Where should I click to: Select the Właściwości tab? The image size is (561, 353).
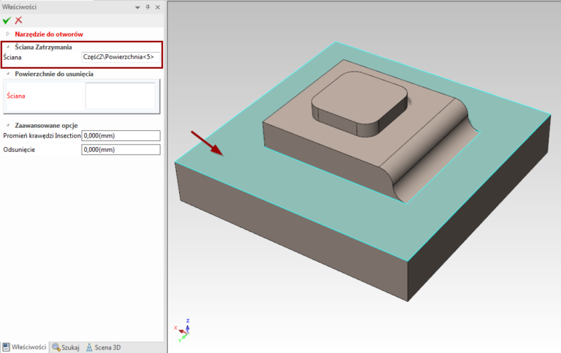(24, 347)
